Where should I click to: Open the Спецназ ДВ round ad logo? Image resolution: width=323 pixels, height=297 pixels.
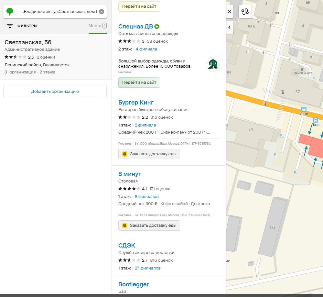(x=213, y=65)
